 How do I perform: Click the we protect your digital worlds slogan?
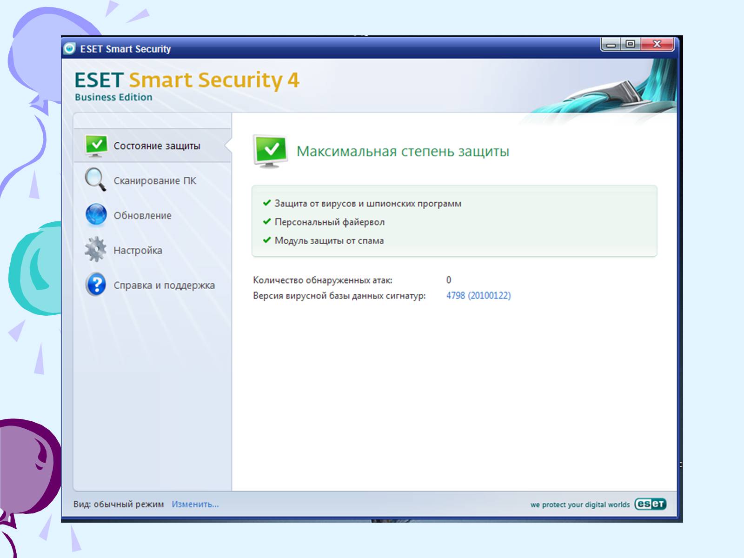(580, 505)
